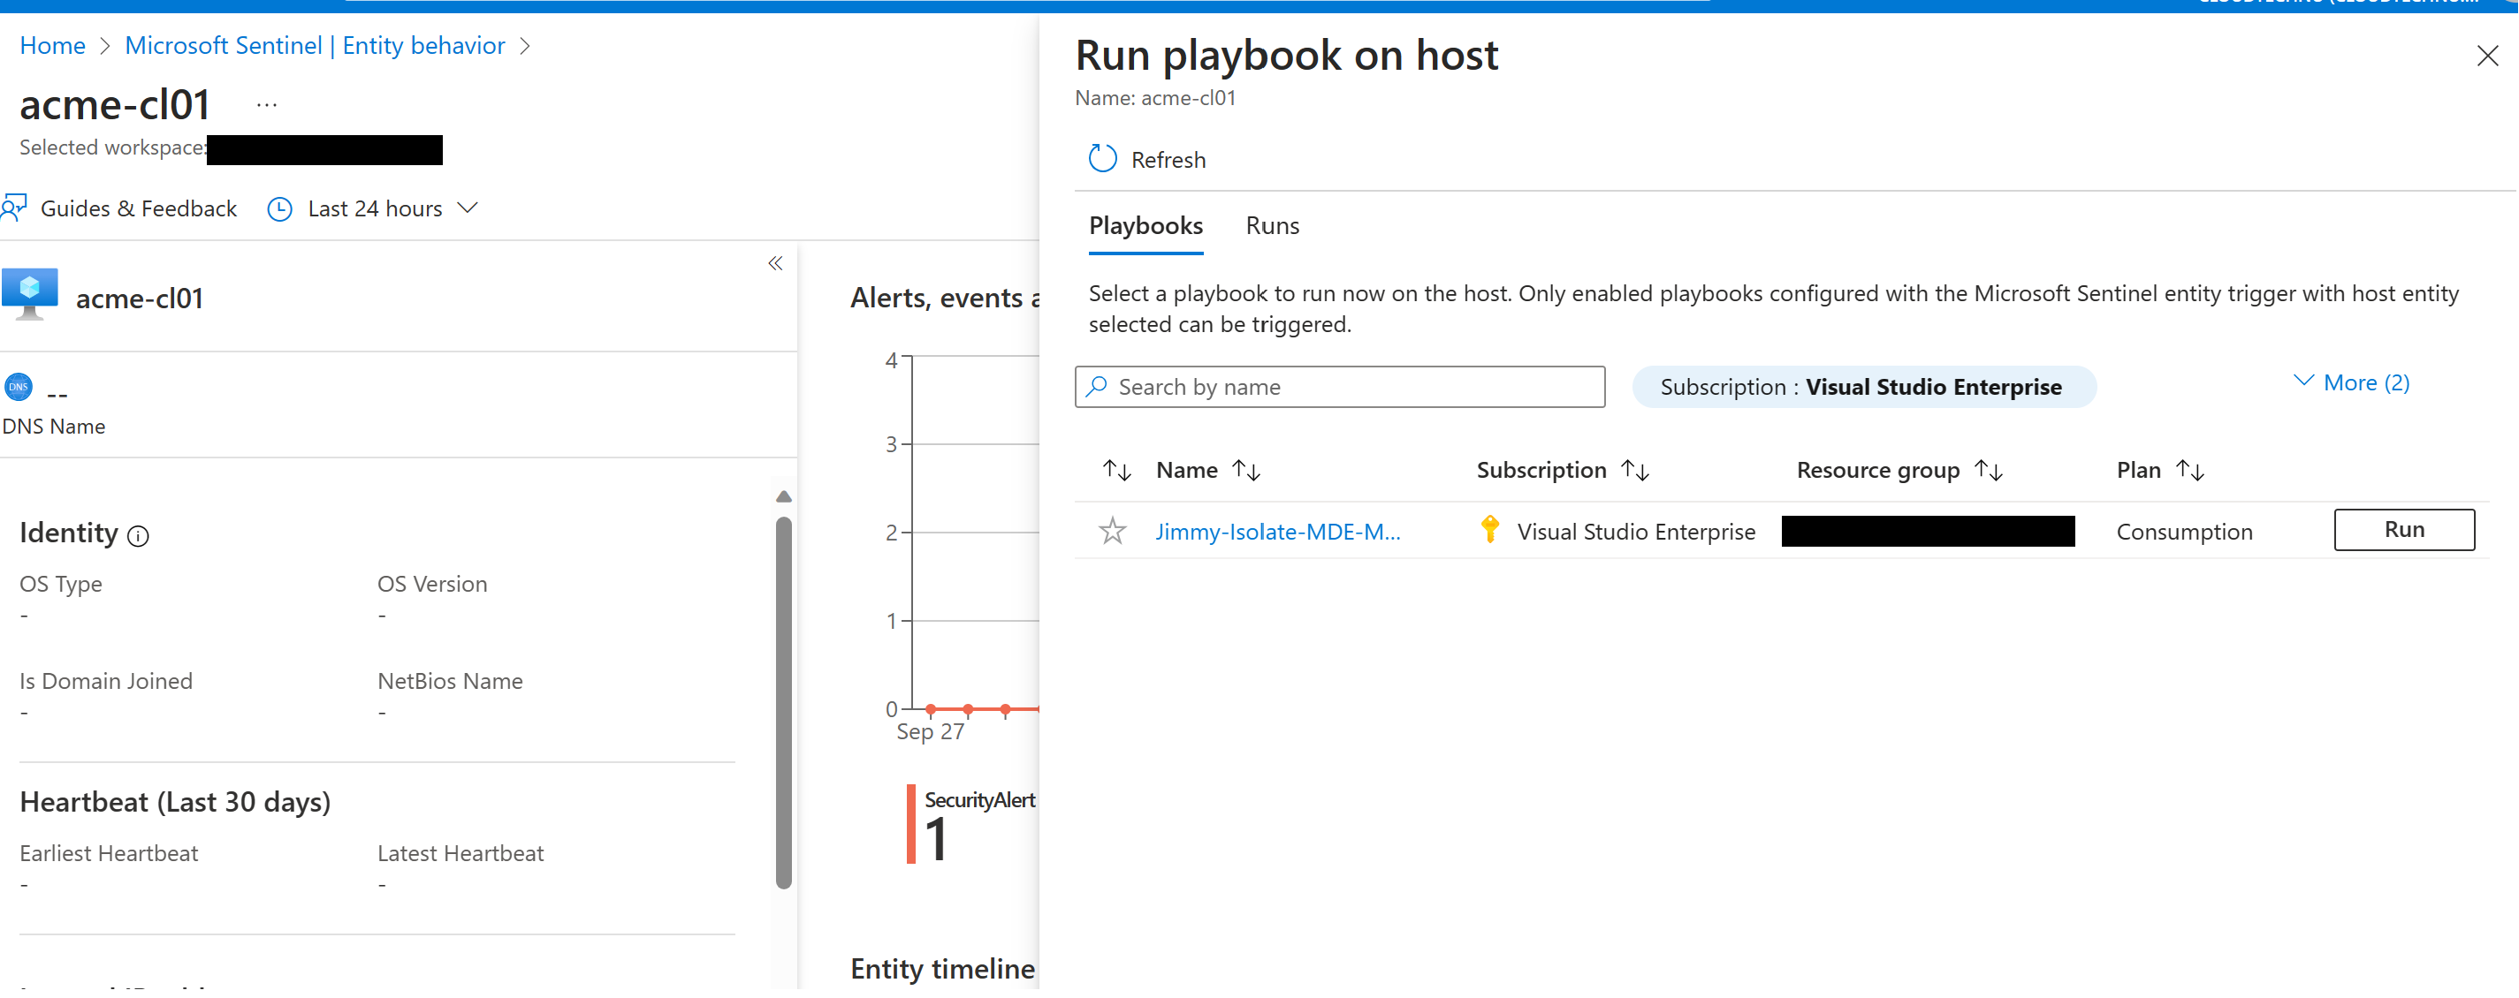Select the Playbooks tab

coord(1145,225)
